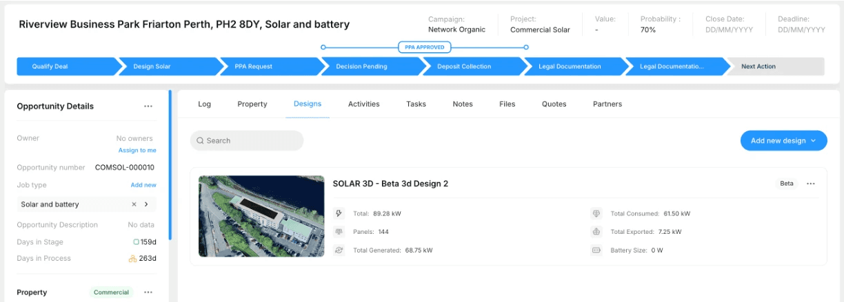Open Opportunity Details three-dot menu

click(148, 107)
